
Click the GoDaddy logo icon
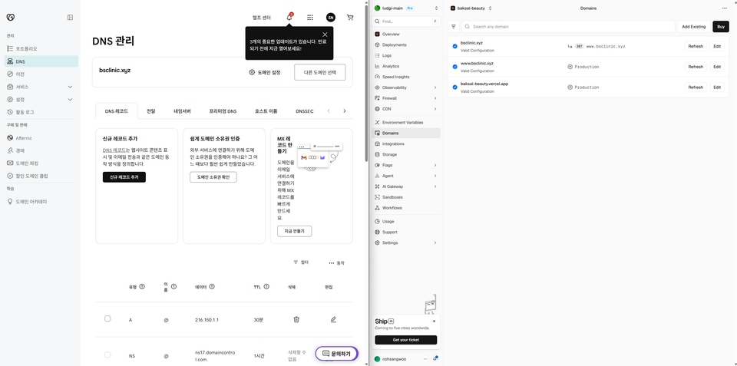[x=10, y=18]
